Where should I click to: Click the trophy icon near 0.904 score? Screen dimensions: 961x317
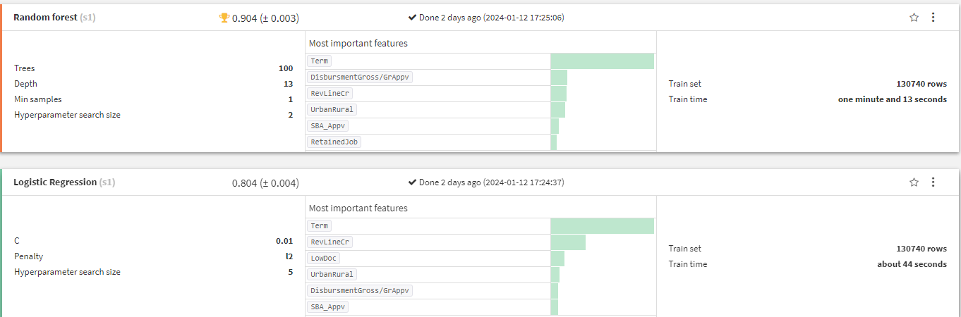pos(224,18)
